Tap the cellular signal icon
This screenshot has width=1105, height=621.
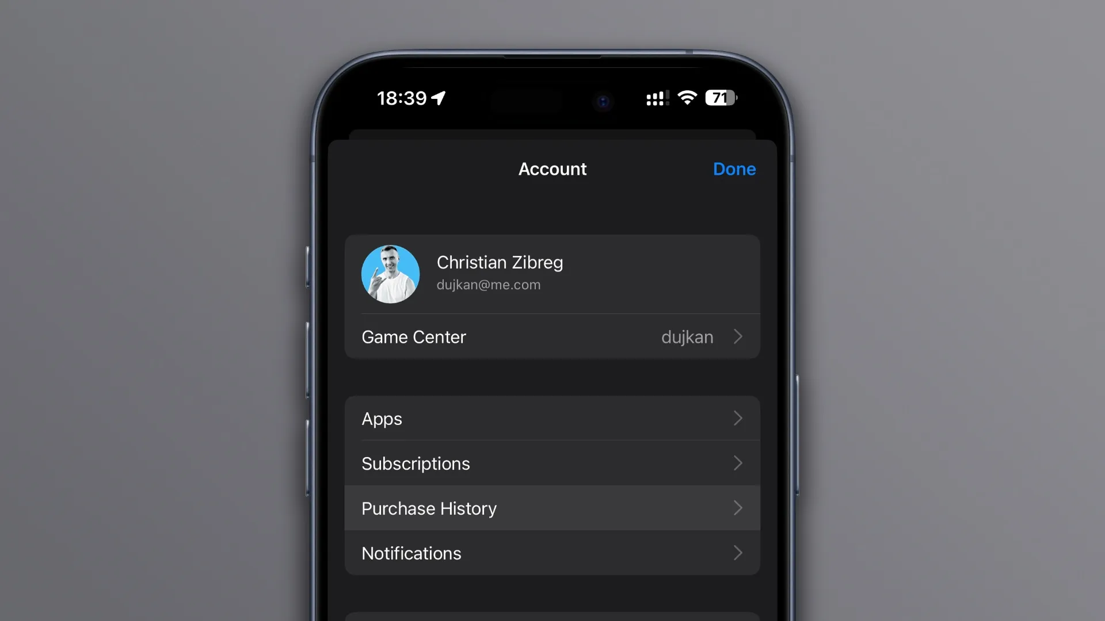[x=654, y=98]
